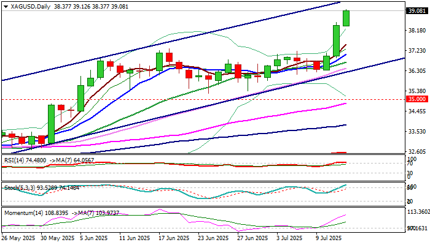This screenshot has height=245, width=430.
Task: Click the 27 Jun 2025 date label
Action: coord(253,238)
